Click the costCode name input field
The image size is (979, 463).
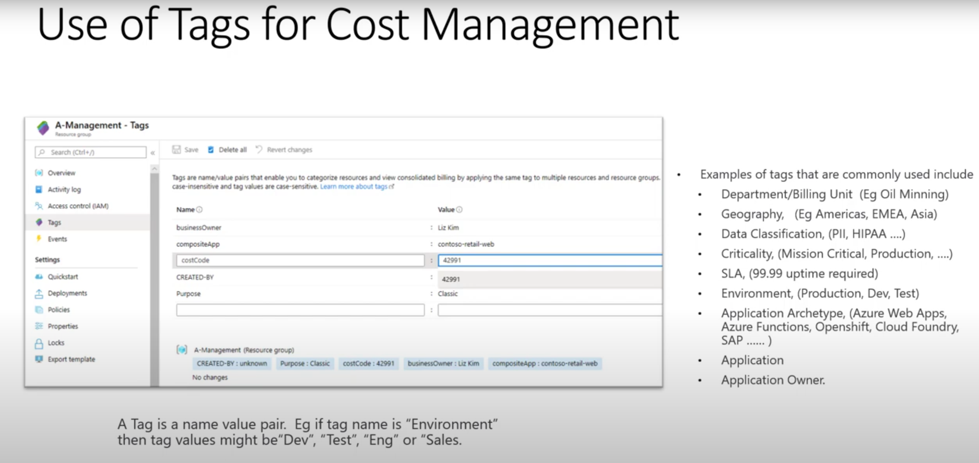[x=300, y=260]
